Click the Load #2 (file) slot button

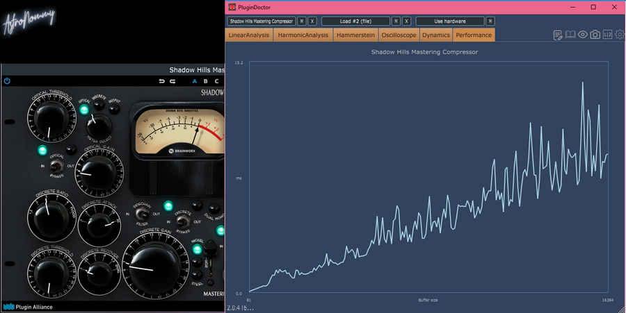pos(355,21)
